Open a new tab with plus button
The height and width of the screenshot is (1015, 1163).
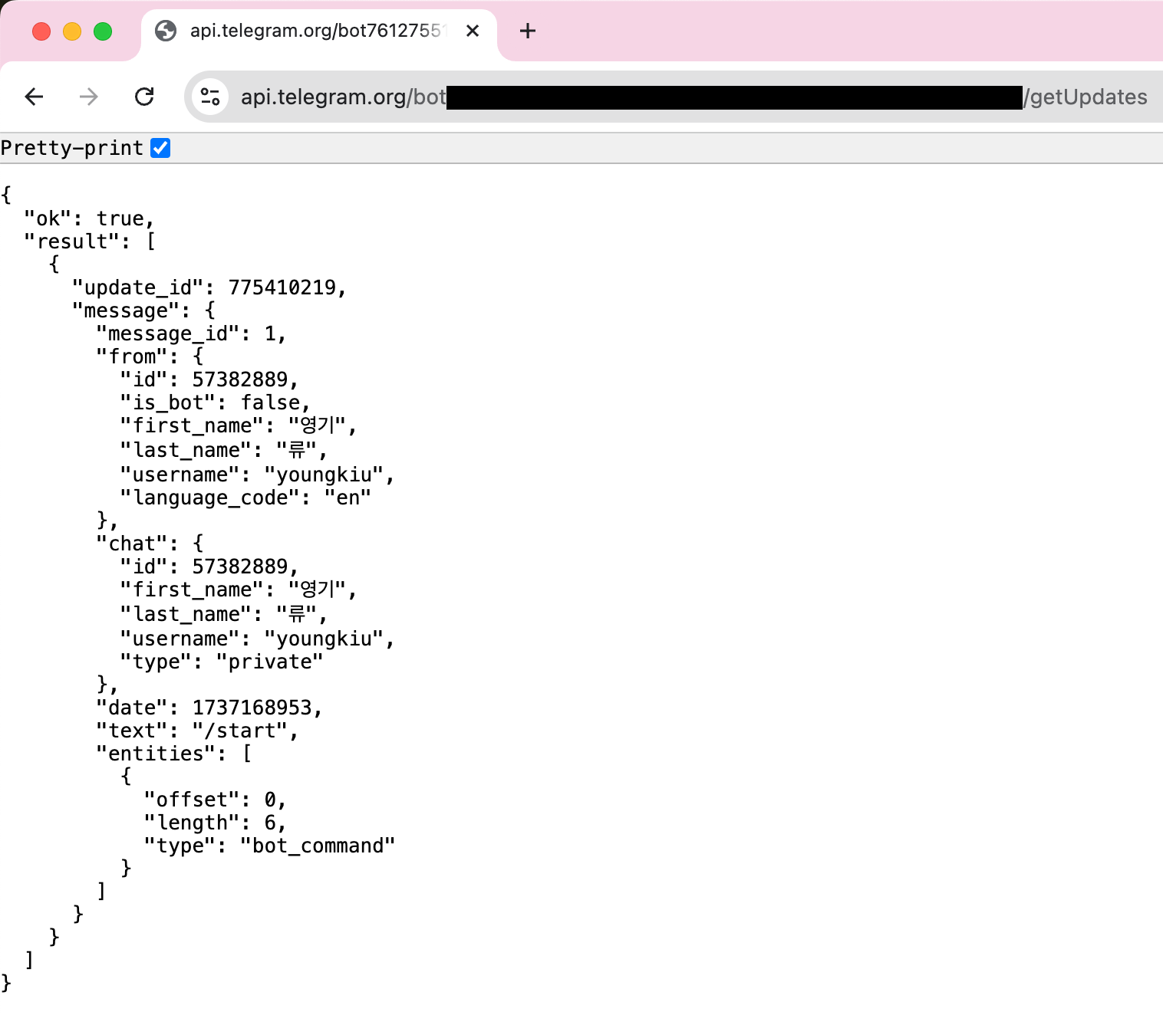(527, 31)
